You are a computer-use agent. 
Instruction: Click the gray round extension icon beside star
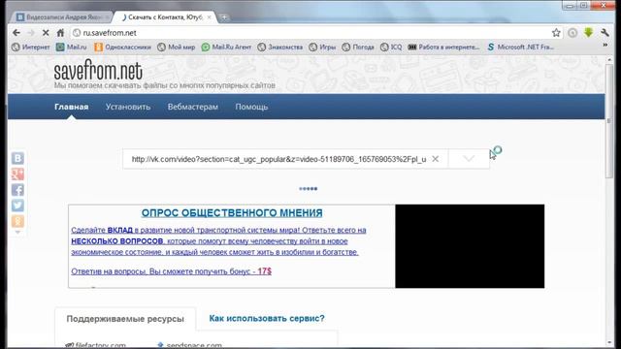572,33
